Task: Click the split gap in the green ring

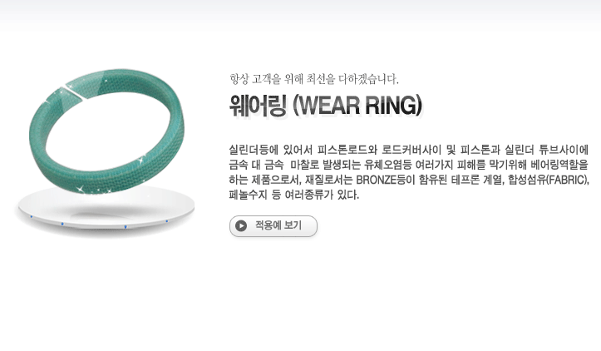Action: 74,92
